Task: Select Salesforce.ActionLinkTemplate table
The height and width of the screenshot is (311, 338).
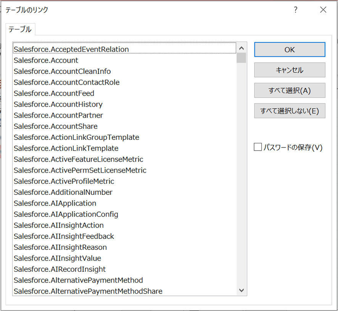Action: tap(125, 148)
